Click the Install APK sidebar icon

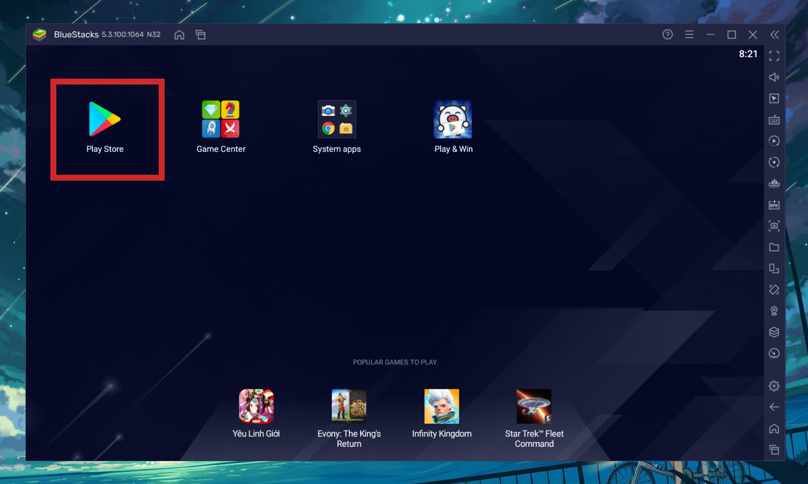tap(774, 205)
